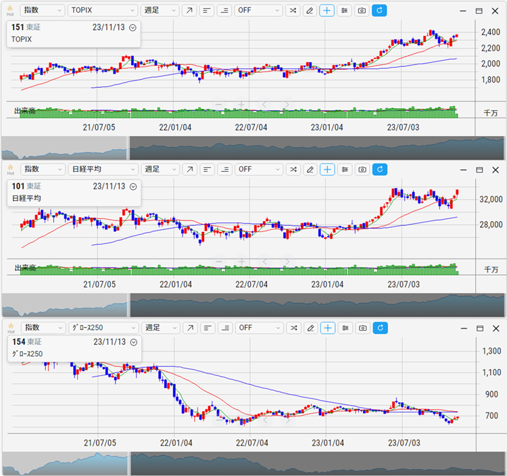The width and height of the screenshot is (507, 476).
Task: Open the OFF dropdown in グロース250 panel
Action: point(258,327)
